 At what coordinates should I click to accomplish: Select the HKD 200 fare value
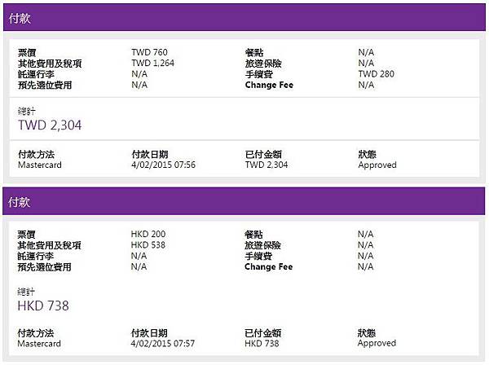(148, 235)
